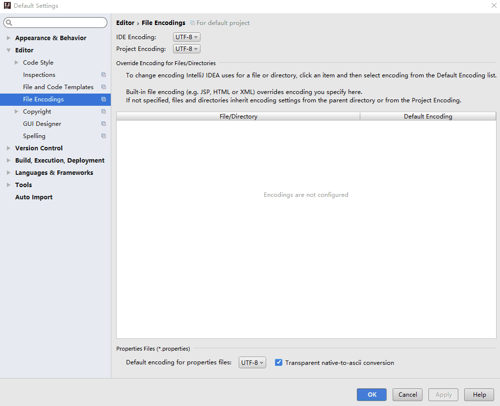The width and height of the screenshot is (500, 406).
Task: Open the Project Encoding dropdown
Action: pos(186,48)
